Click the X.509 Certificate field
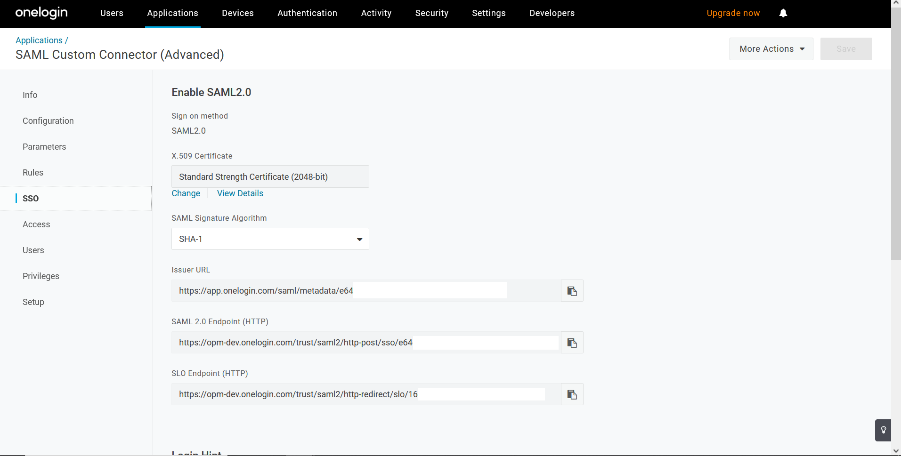 point(270,176)
